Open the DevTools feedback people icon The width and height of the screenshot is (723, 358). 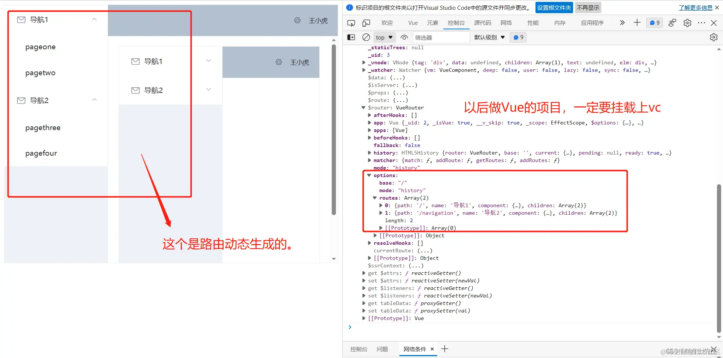click(672, 23)
